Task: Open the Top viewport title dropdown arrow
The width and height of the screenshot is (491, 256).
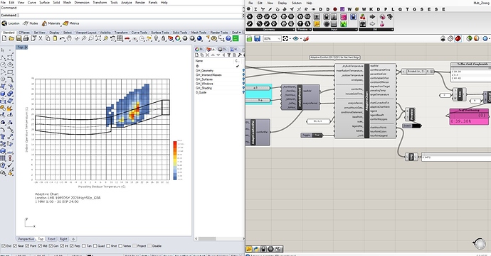Action: coord(26,47)
